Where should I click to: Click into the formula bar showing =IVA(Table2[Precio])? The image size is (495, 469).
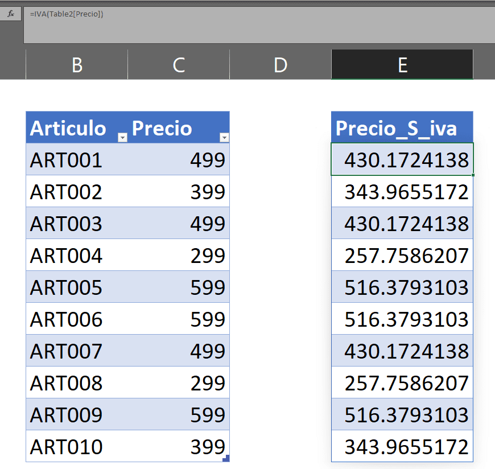pos(256,23)
